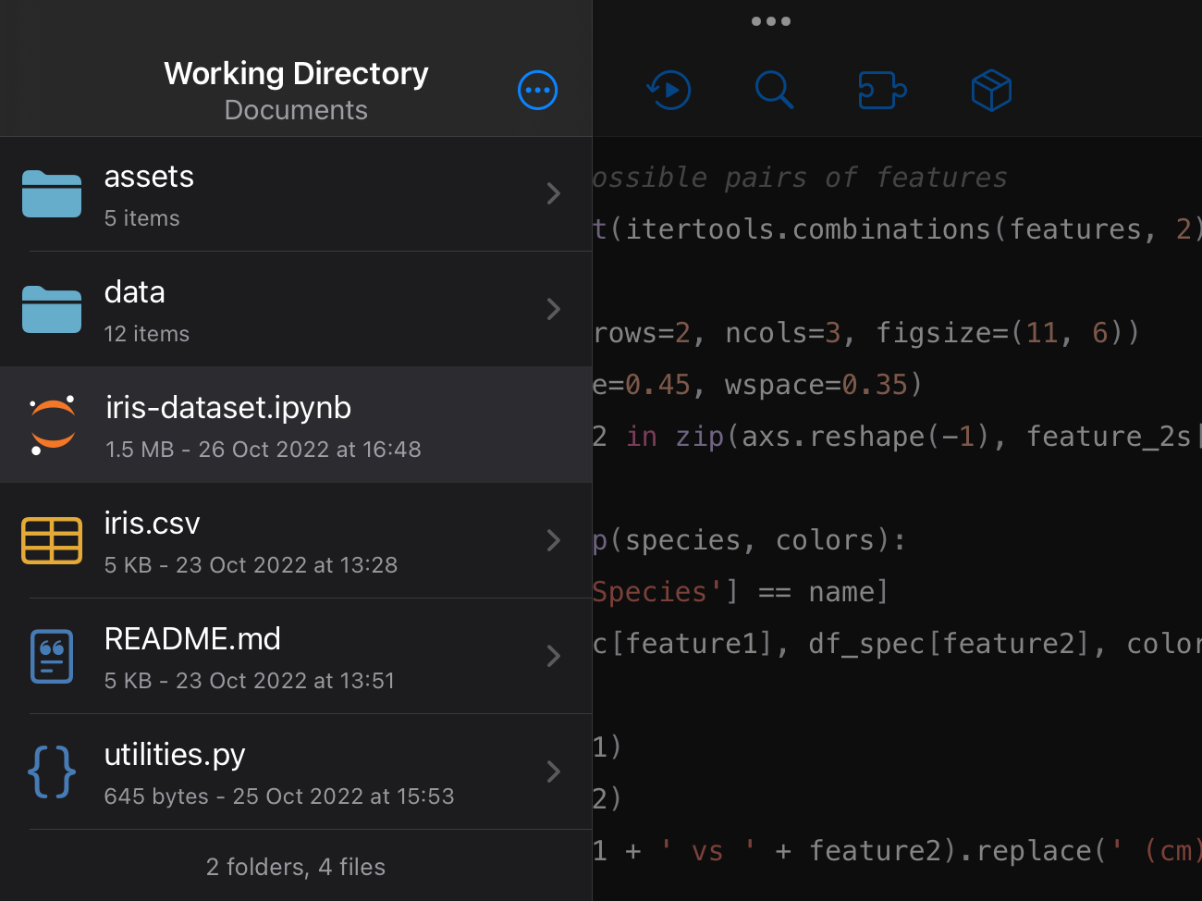Expand the assets folder chevron
The image size is (1202, 901).
click(553, 193)
